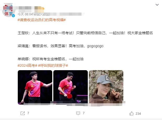The image size is (162, 120).
Task: Click the blue verified badge icon
Action: [13, 16]
